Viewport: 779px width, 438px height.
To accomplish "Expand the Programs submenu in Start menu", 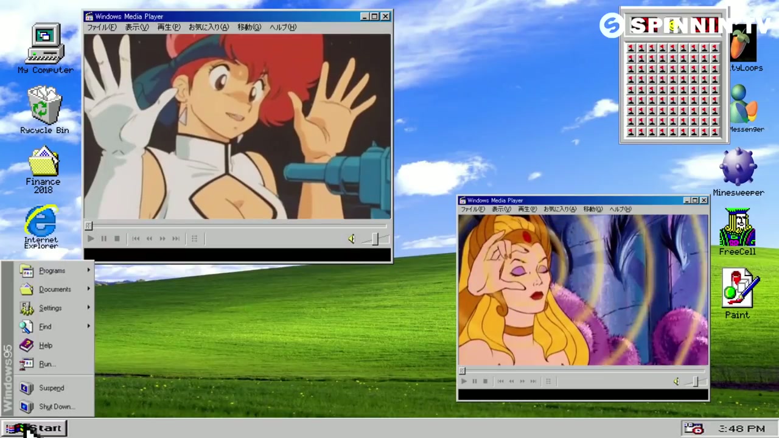I will click(x=52, y=271).
